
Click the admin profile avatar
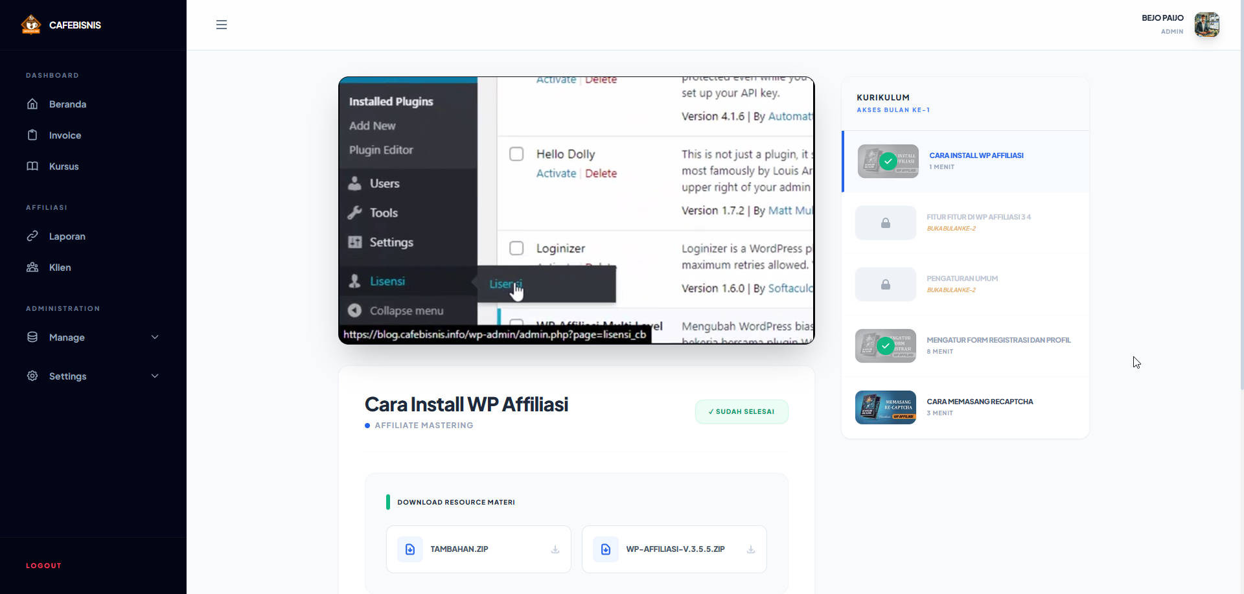1206,25
